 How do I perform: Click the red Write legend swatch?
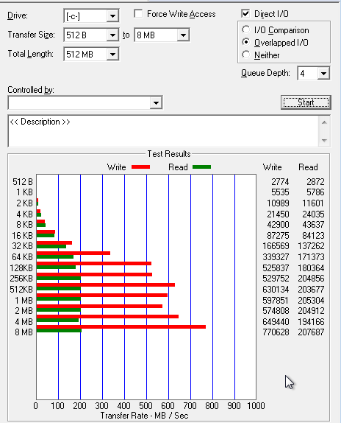[140, 167]
